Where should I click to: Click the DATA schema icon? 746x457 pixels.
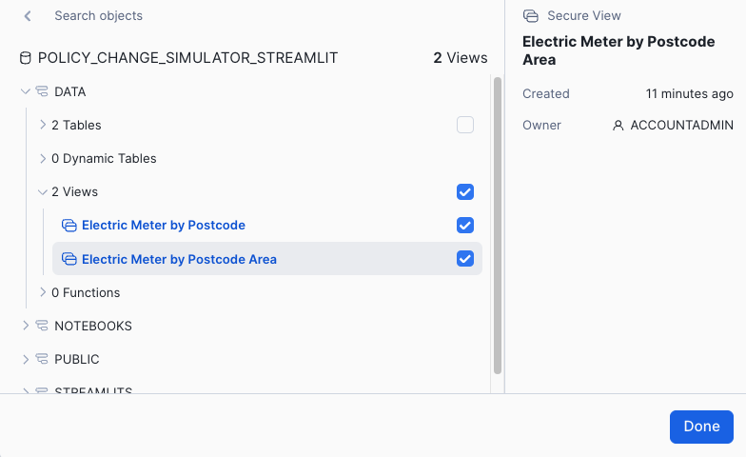point(42,91)
